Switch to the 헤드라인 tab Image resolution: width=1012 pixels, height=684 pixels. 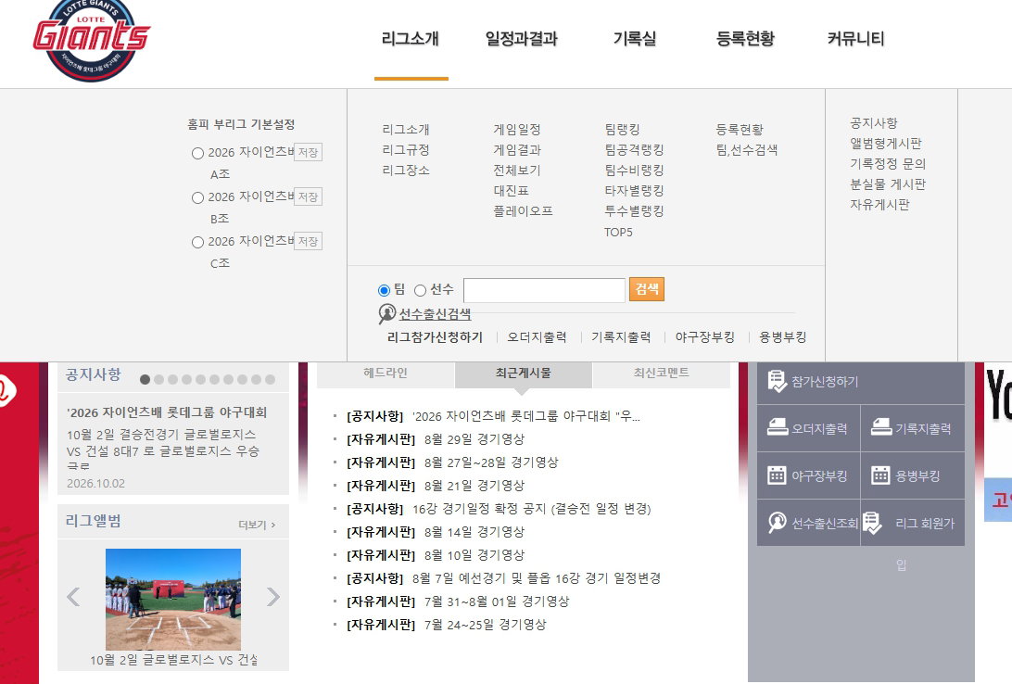pyautogui.click(x=386, y=373)
